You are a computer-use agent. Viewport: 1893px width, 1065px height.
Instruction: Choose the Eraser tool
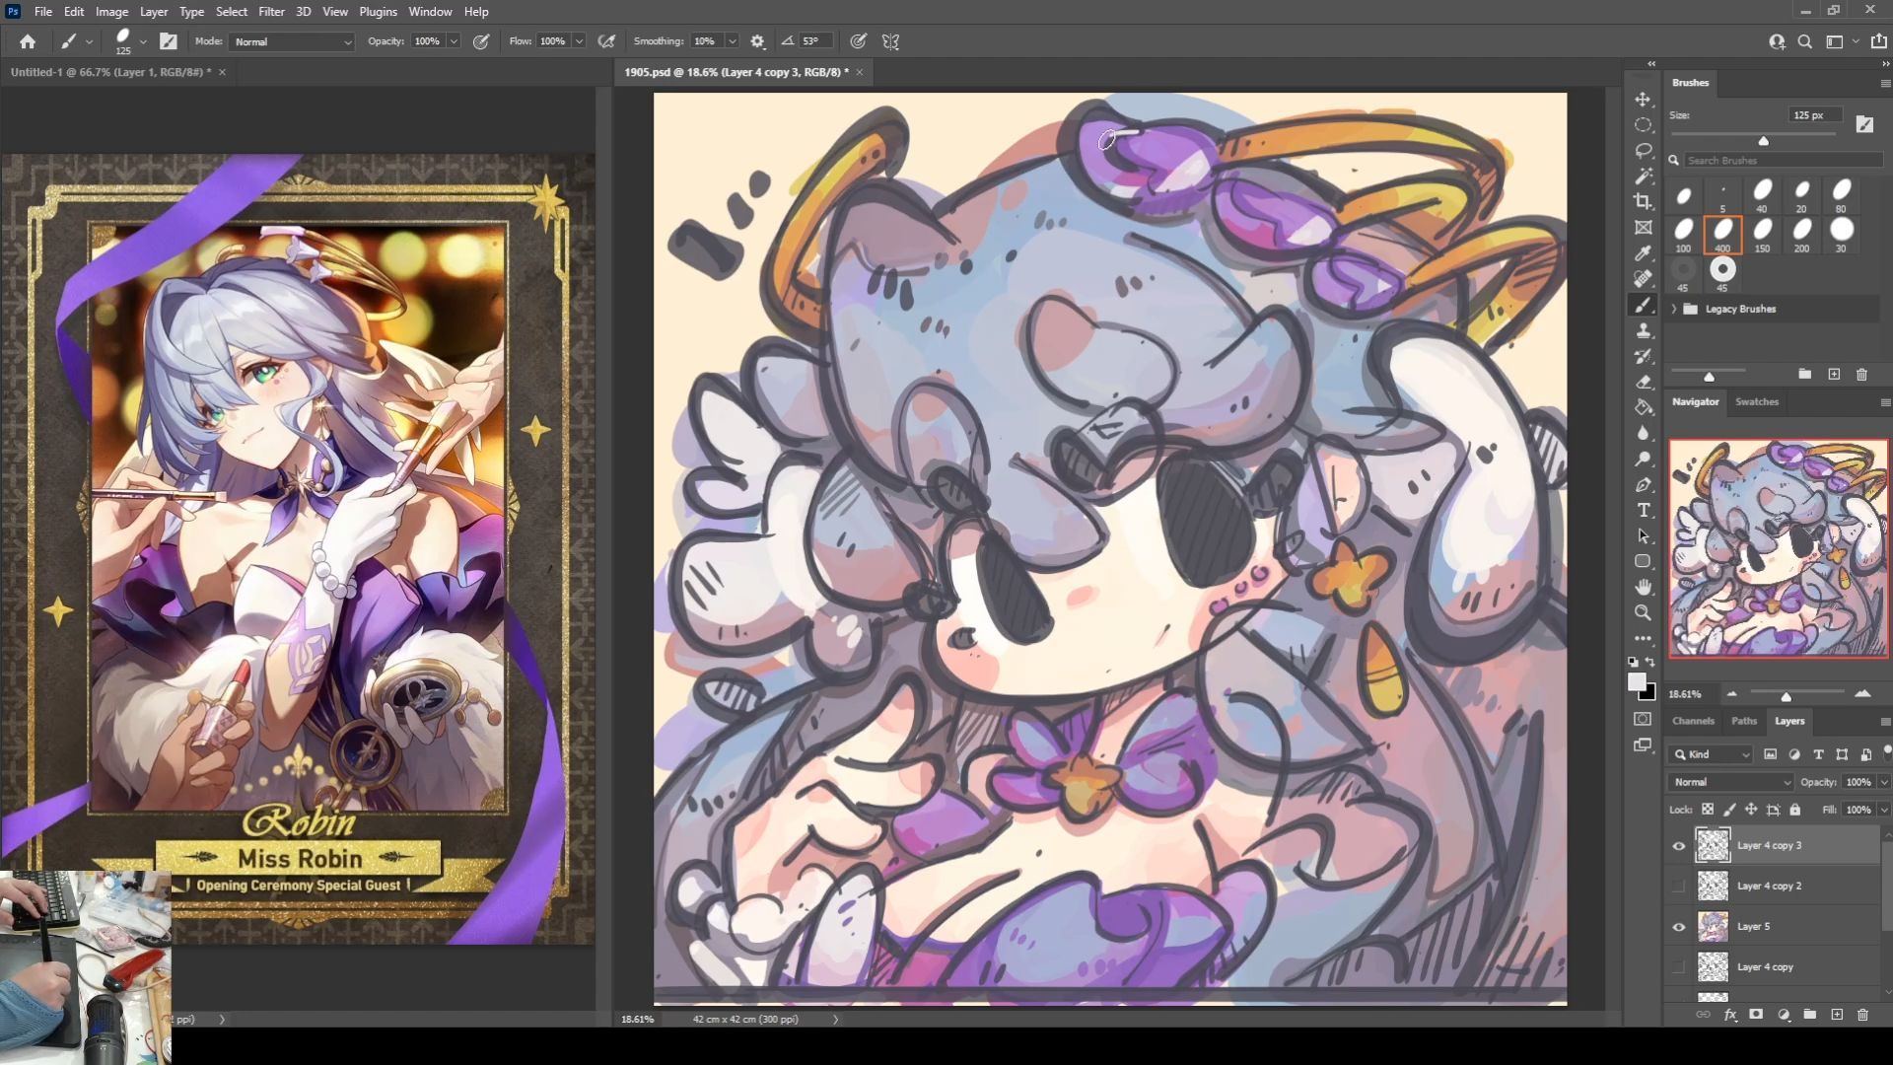[x=1643, y=382]
